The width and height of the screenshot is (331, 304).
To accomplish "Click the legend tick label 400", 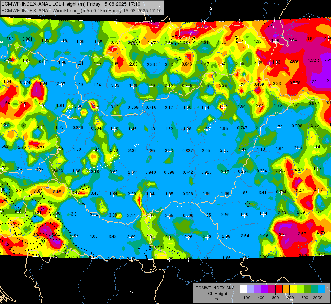I will pyautogui.click(x=261, y=298).
